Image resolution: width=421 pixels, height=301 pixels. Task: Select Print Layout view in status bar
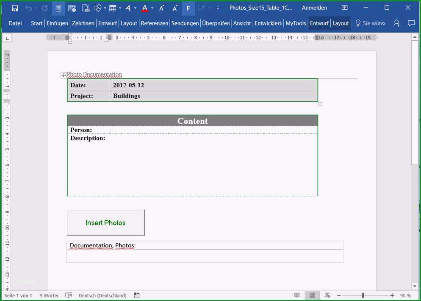[312, 295]
